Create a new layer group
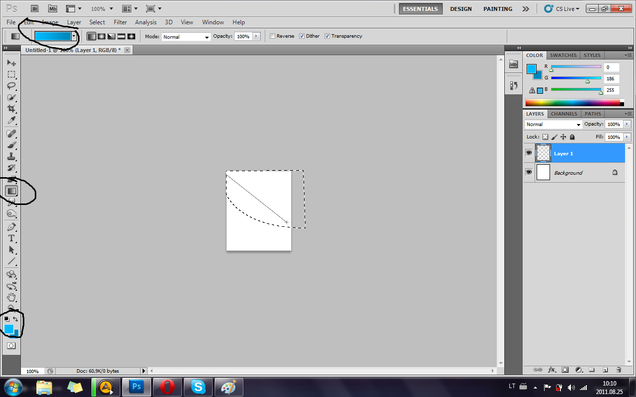Screen dimensions: 636x397 (x=592, y=370)
